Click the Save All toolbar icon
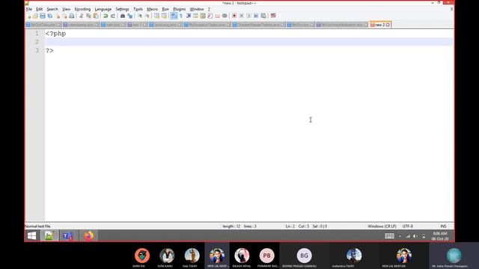This screenshot has height=269, width=479. (50, 16)
